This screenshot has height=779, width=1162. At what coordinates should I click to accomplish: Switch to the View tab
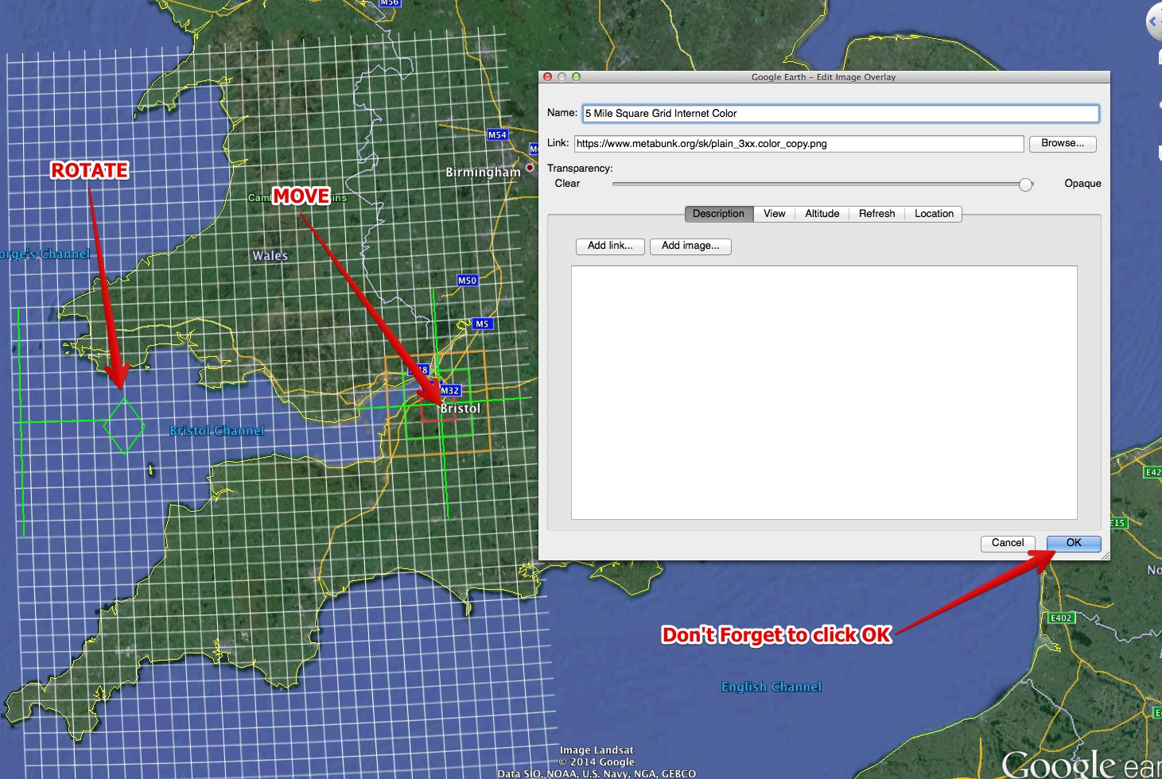(773, 214)
